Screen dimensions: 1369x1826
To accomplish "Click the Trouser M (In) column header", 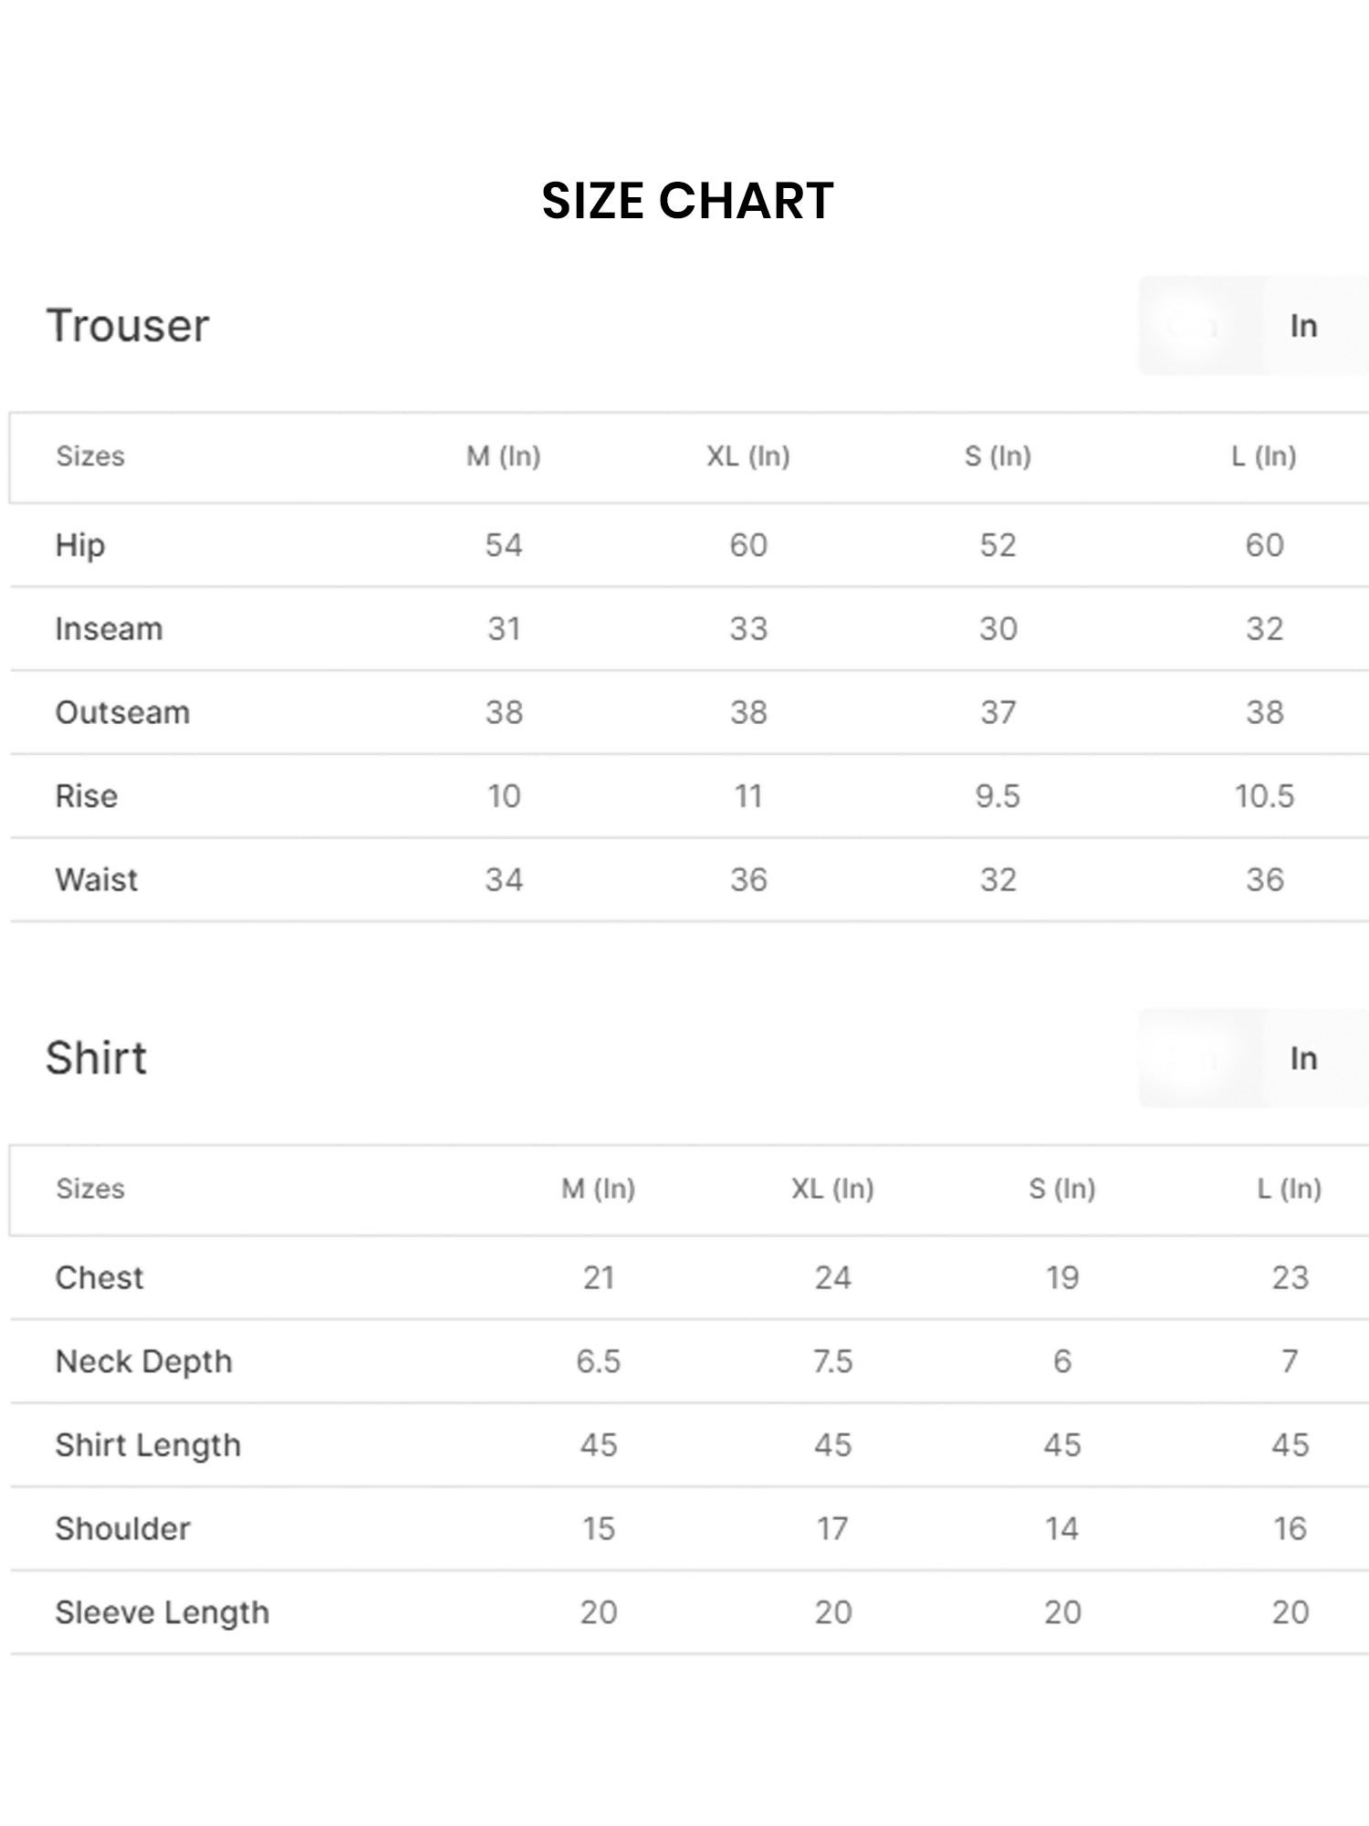I will 504,456.
